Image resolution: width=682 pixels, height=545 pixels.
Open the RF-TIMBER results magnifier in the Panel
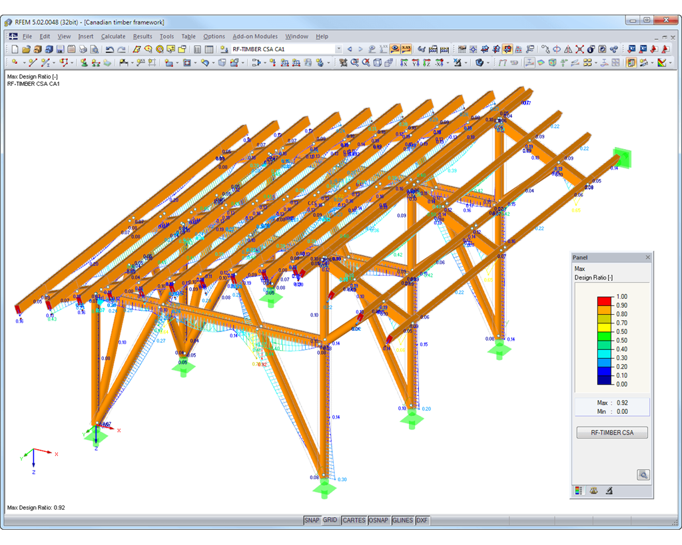pos(643,474)
